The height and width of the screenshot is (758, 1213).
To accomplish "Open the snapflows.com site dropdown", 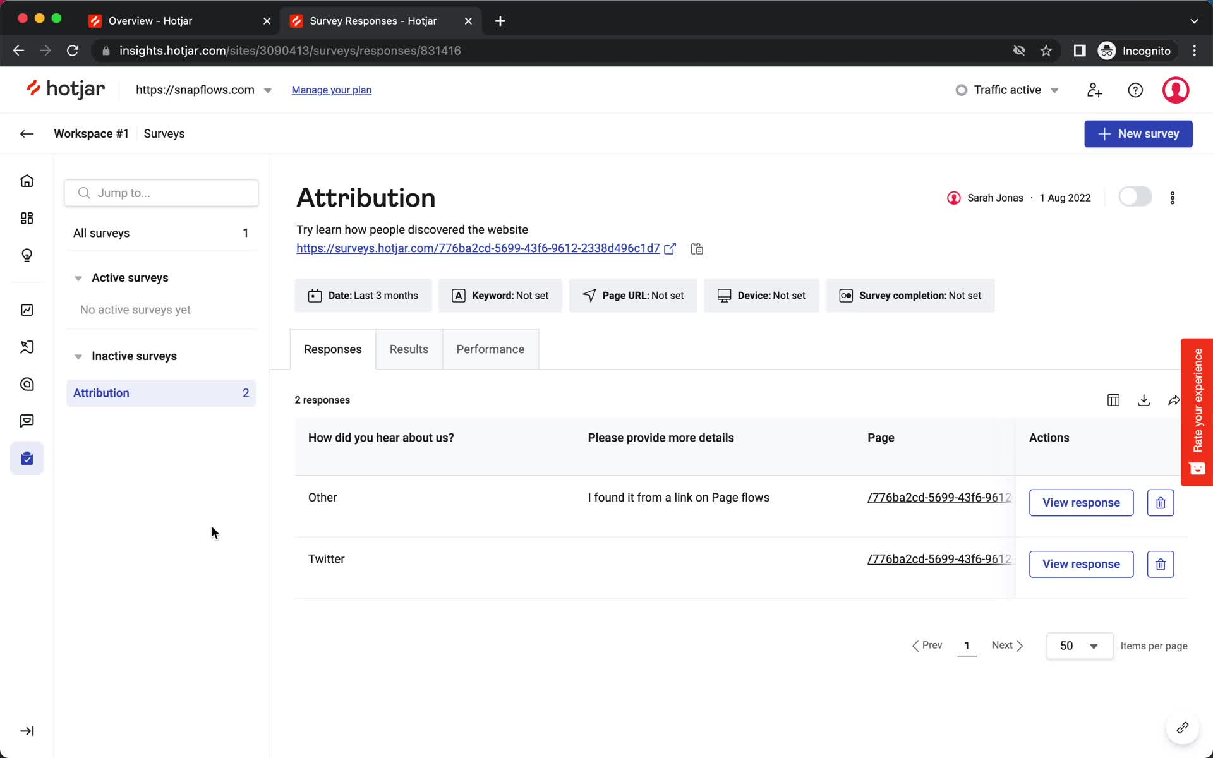I will (203, 90).
